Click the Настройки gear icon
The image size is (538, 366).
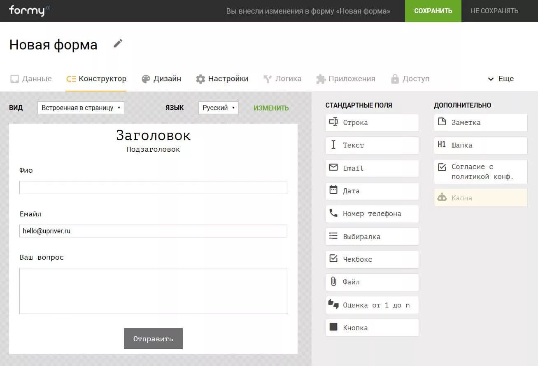(x=200, y=79)
